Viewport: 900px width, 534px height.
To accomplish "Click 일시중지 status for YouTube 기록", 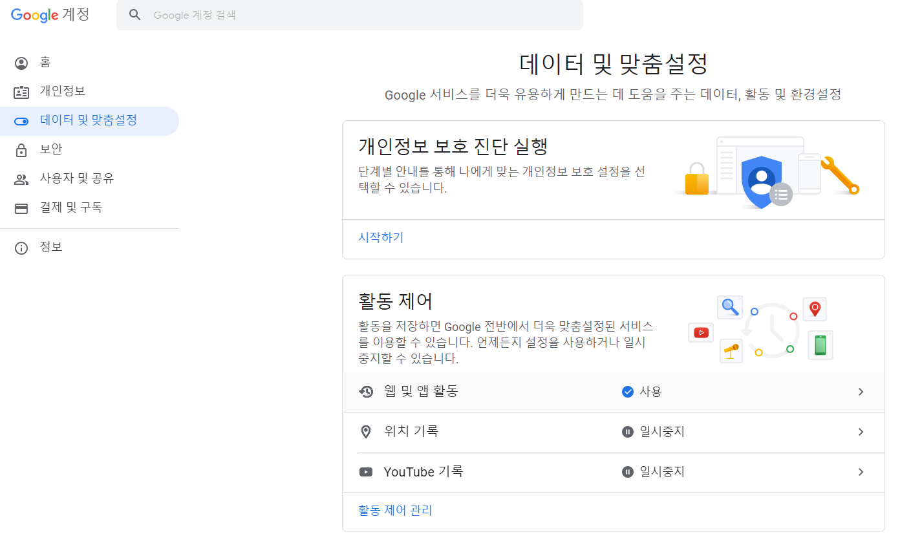I will click(662, 472).
